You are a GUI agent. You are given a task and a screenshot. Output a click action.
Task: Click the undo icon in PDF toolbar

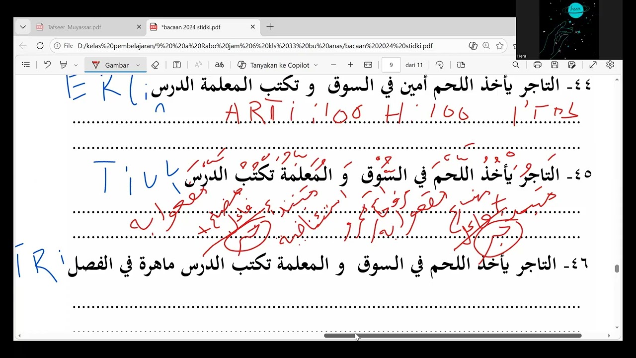tap(47, 65)
